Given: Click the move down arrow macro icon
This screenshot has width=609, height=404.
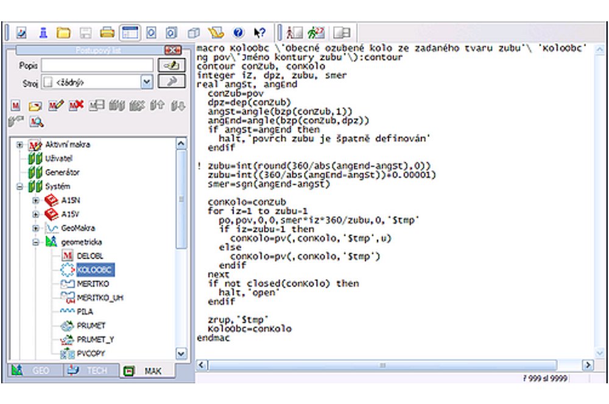Looking at the screenshot, I should point(178,105).
